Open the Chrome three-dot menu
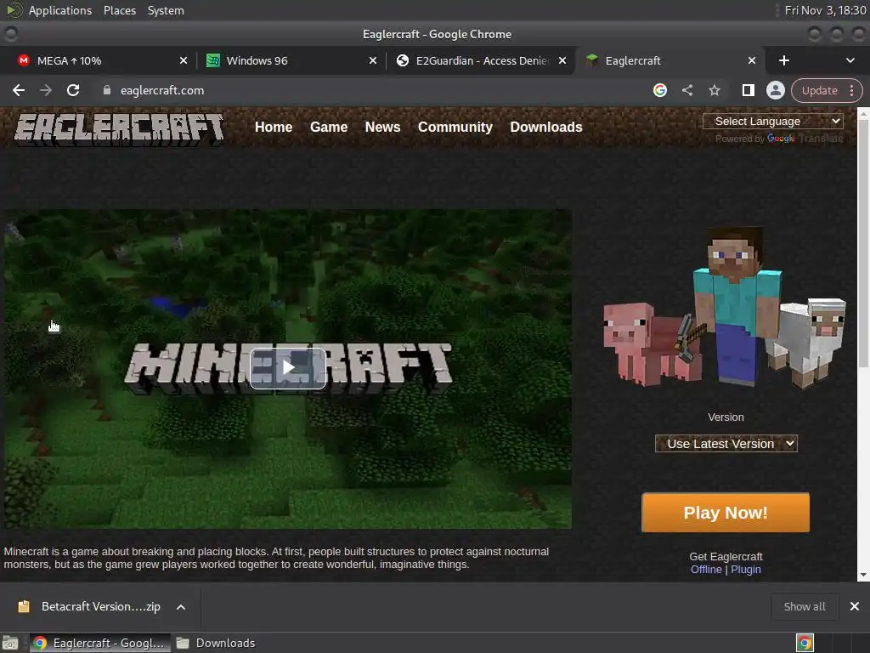The image size is (870, 653). click(x=851, y=90)
